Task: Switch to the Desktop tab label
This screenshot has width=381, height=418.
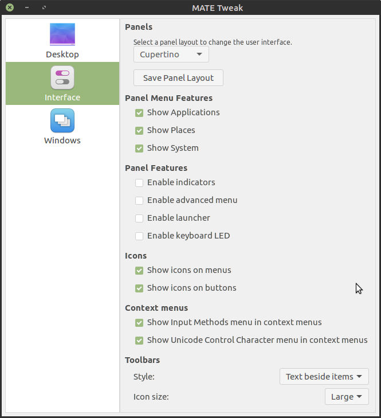Action: [x=62, y=54]
